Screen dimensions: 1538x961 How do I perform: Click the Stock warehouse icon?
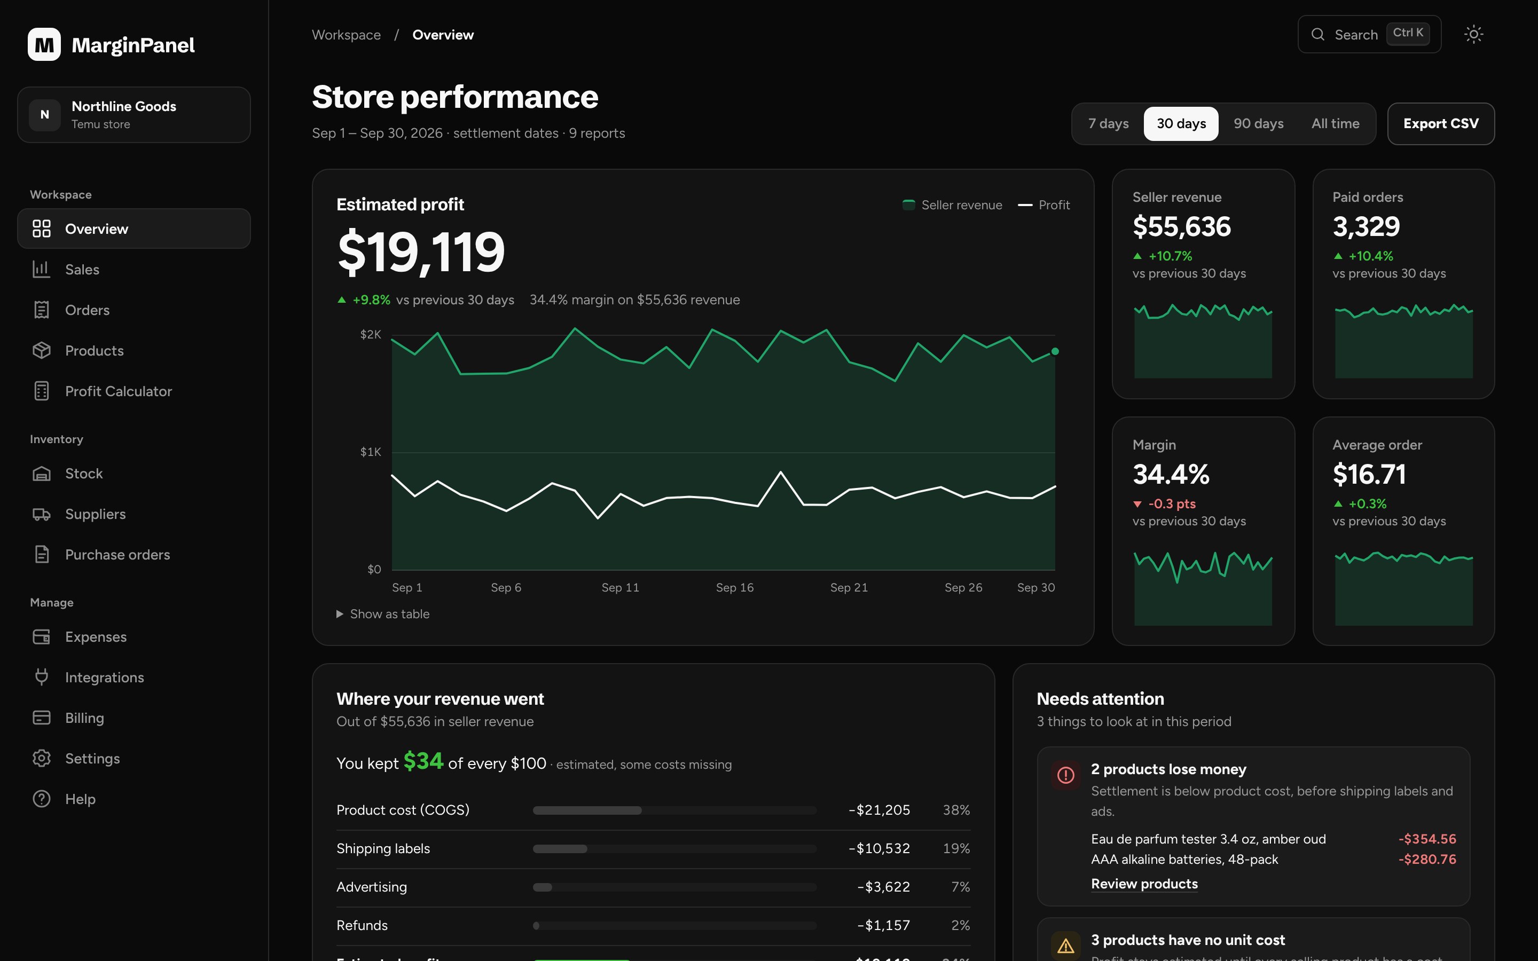pos(41,474)
